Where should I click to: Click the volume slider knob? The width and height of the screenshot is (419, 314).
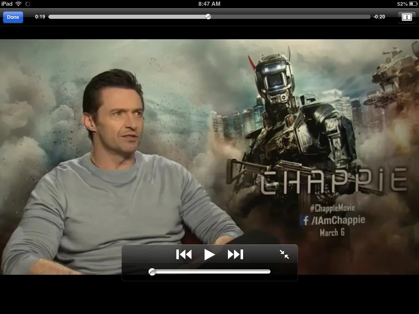[x=152, y=272]
